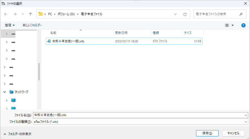250x139 pixels.
Task: Go up one folder level
Action: 30,14
